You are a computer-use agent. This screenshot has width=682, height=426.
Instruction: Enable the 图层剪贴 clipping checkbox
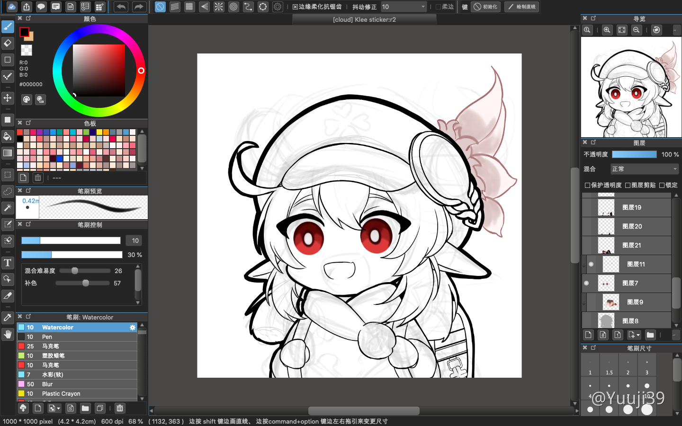[628, 185]
